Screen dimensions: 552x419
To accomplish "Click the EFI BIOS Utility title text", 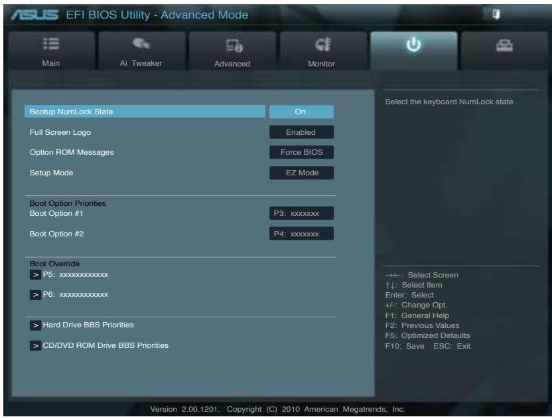I will coord(157,15).
